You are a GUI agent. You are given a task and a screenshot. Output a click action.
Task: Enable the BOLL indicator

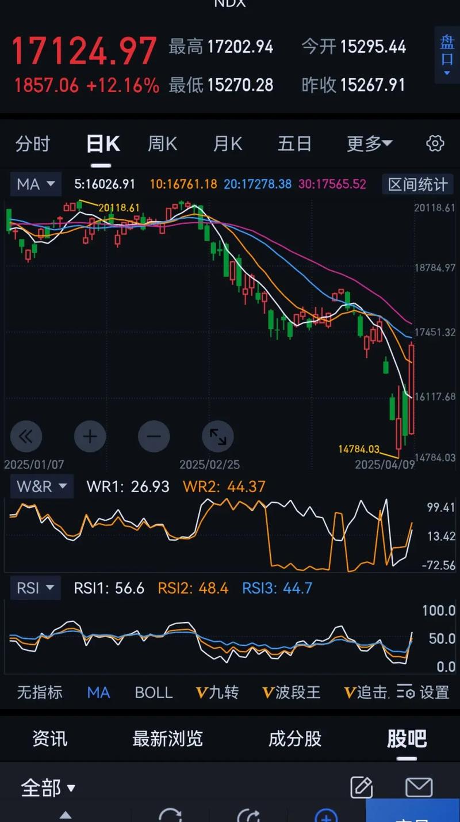(154, 692)
